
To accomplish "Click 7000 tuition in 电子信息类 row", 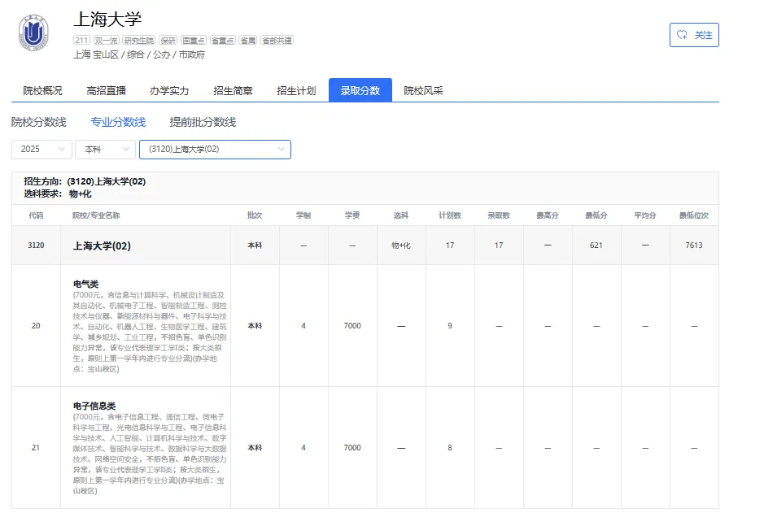I will click(x=352, y=447).
